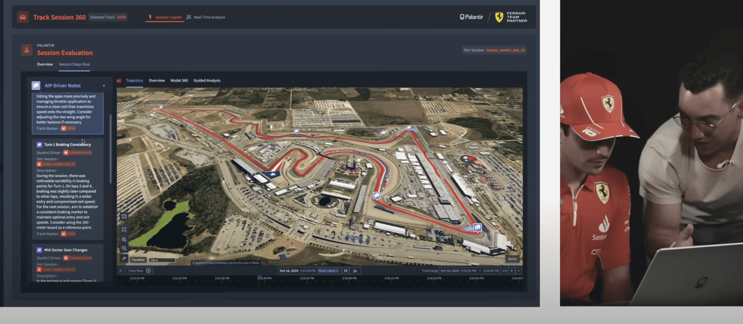Click the fit-to-view map icon
The height and width of the screenshot is (324, 743).
pyautogui.click(x=124, y=230)
